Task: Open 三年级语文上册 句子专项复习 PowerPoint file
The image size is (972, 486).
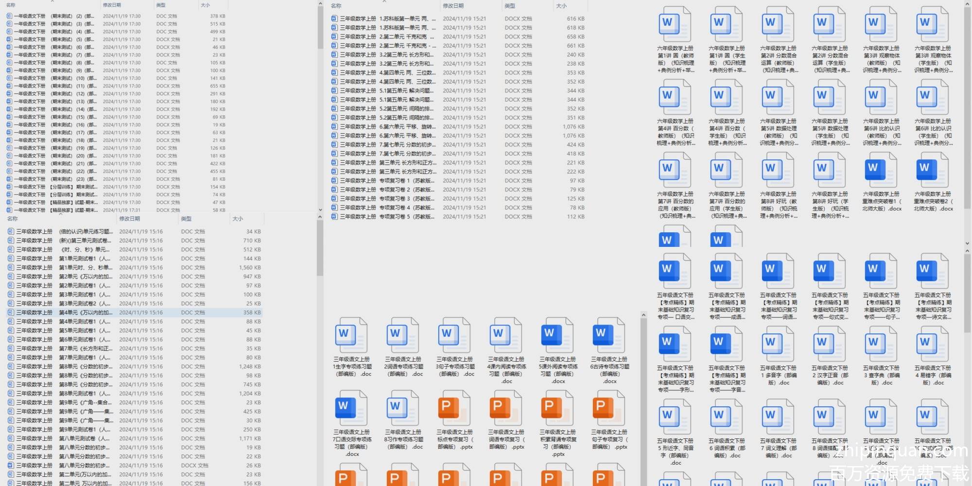Action: [609, 408]
